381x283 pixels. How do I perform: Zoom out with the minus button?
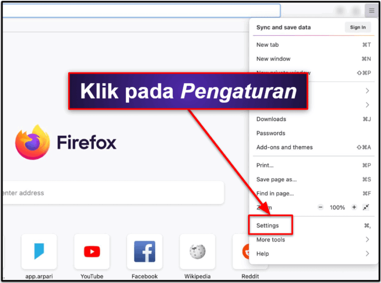pyautogui.click(x=321, y=207)
